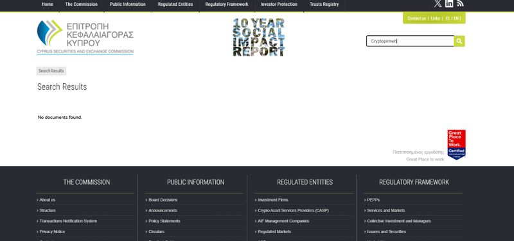Click the green search magnifier button
Image resolution: width=514 pixels, height=241 pixels.
click(459, 41)
